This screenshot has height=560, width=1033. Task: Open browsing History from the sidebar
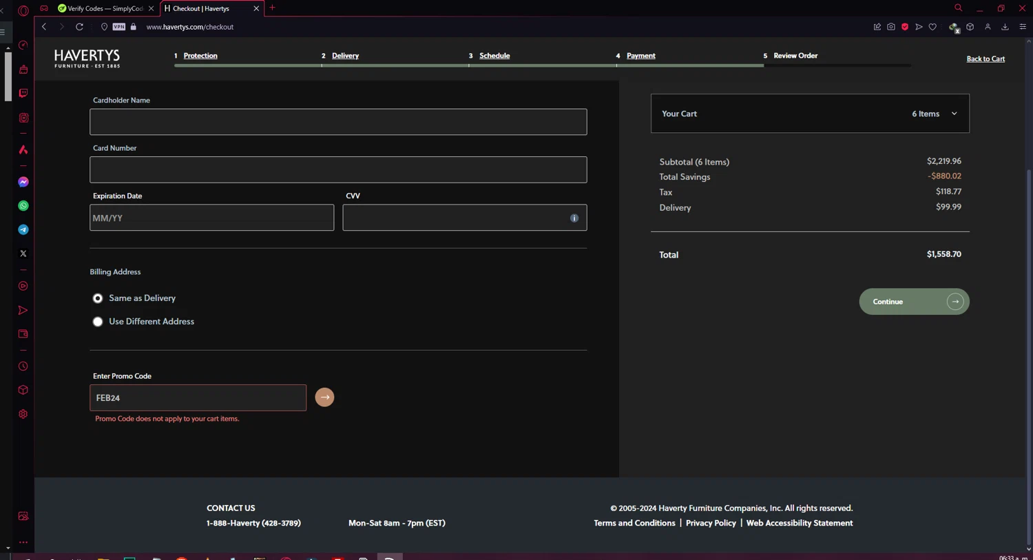(x=23, y=366)
